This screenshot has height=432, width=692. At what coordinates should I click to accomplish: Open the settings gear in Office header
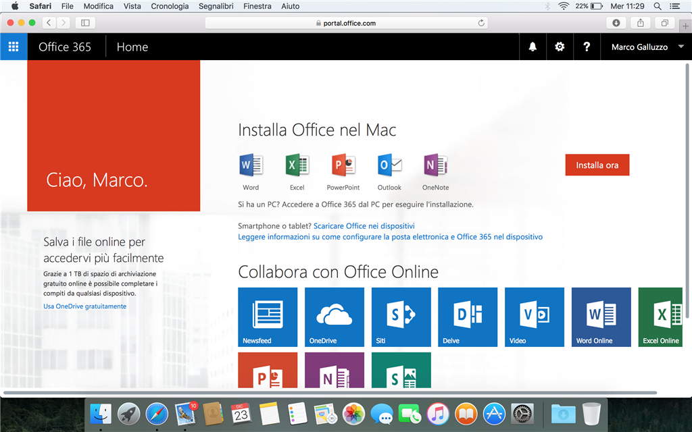[x=560, y=47]
